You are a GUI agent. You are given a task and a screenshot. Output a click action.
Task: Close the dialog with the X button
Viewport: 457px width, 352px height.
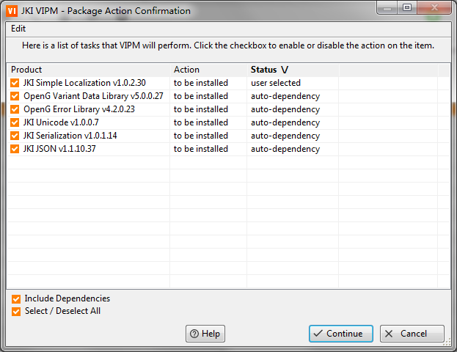434,7
